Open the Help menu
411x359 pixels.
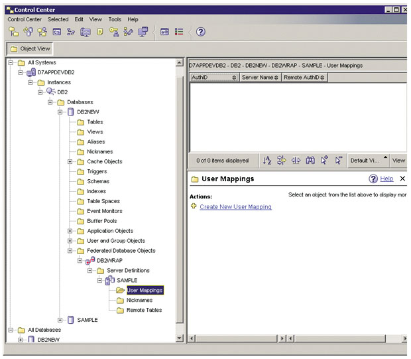pos(133,19)
